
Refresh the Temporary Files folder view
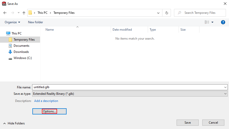[x=167, y=13]
